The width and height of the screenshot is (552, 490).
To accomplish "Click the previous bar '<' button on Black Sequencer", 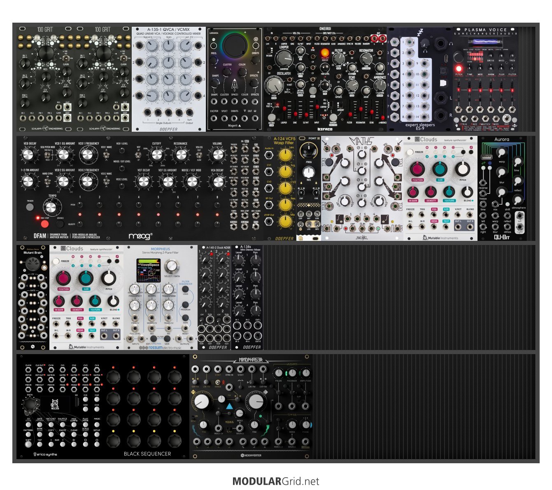I will point(51,444).
